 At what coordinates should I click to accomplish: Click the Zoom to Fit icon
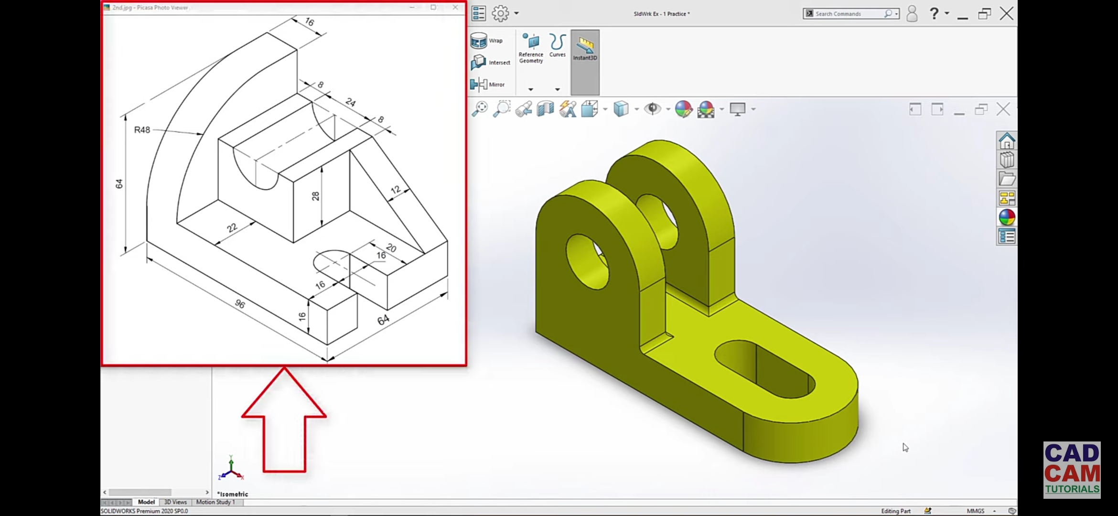pyautogui.click(x=479, y=109)
